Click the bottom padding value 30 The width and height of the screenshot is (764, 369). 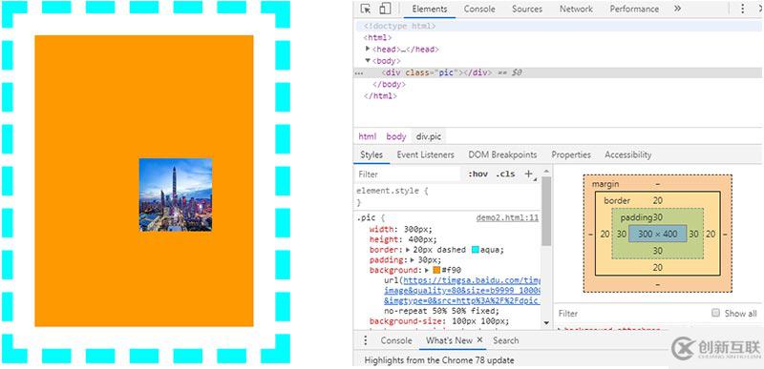[x=658, y=251]
